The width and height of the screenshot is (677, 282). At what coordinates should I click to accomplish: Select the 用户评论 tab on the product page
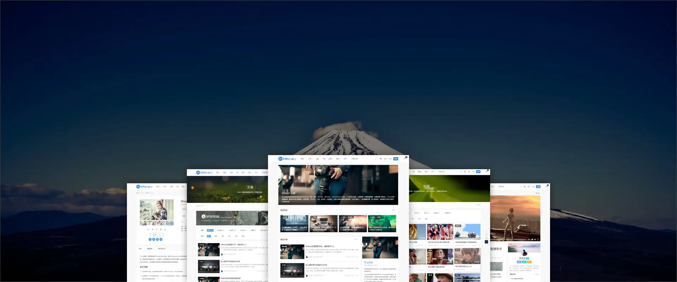click(161, 249)
